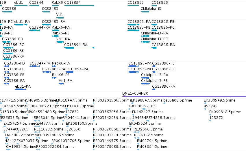This screenshot has width=246, height=151.
Task: Select the CG3386-PD protein label
Action: (x=14, y=63)
